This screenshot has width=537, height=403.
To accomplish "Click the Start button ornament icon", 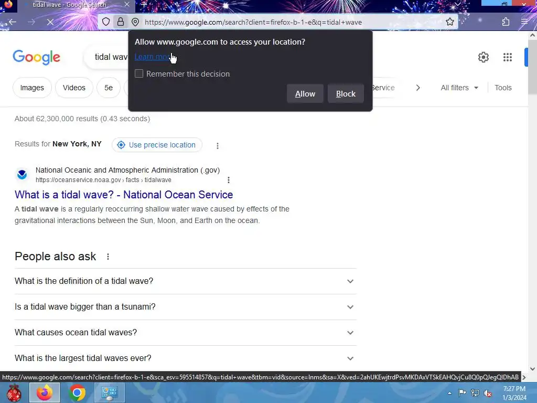I will point(14,393).
